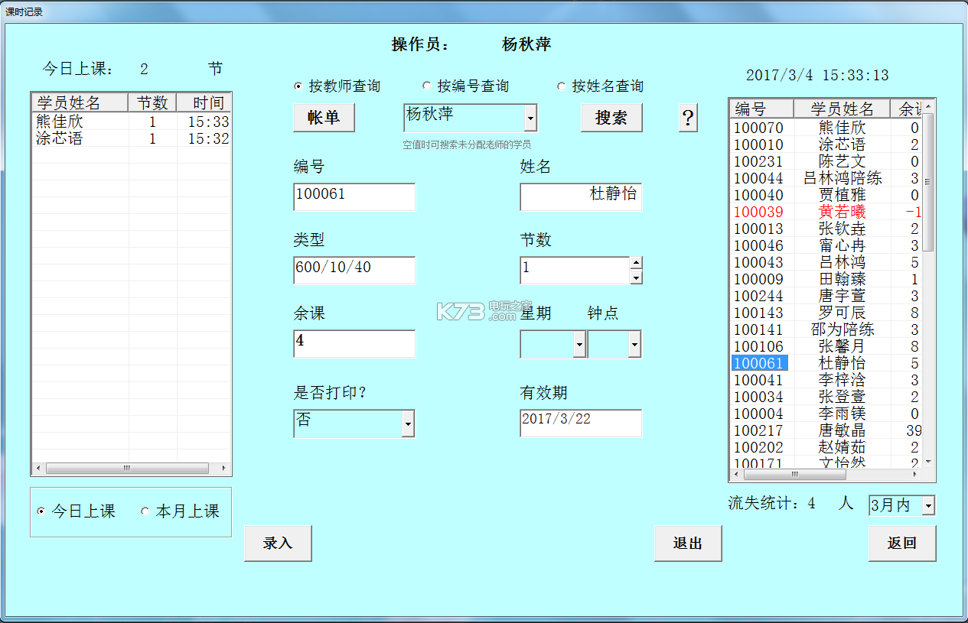Select the 按教师查询 radio option
The width and height of the screenshot is (968, 623).
coord(298,86)
